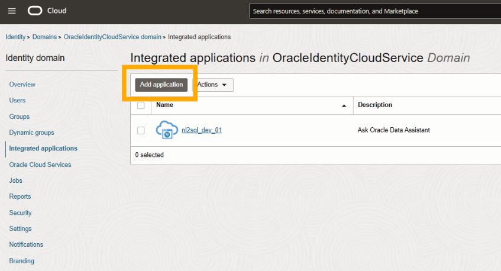Click the Description column header

(x=375, y=105)
